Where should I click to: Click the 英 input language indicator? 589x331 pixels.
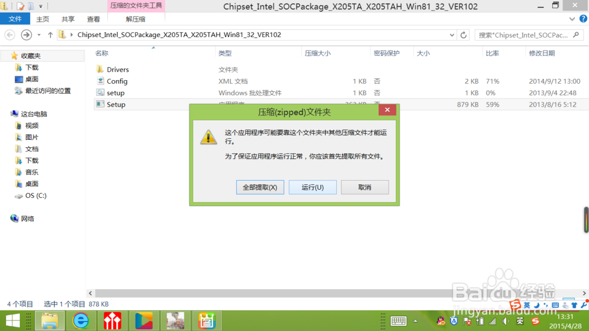point(520,321)
